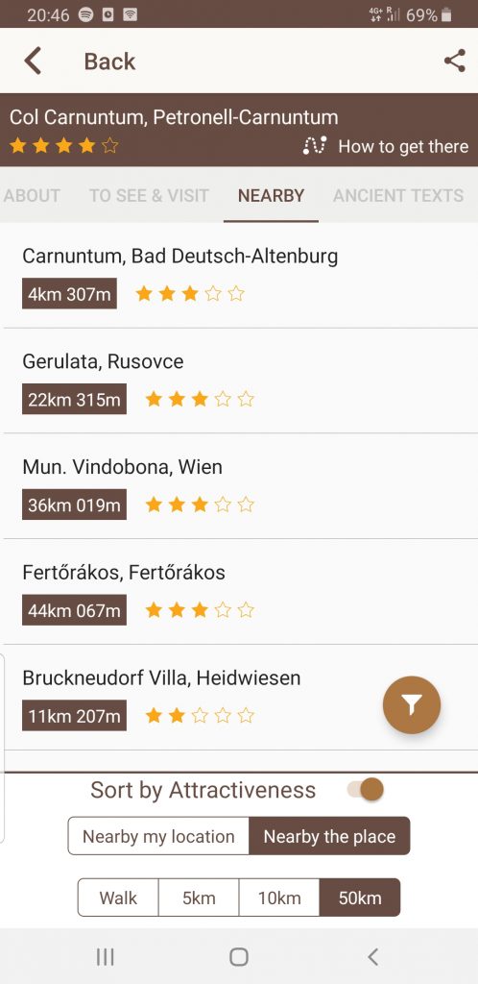The width and height of the screenshot is (478, 984).
Task: Switch to the ABOUT tab
Action: [32, 196]
